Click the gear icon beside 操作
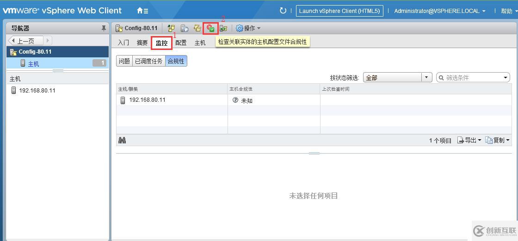Image resolution: width=518 pixels, height=241 pixels. [x=240, y=28]
